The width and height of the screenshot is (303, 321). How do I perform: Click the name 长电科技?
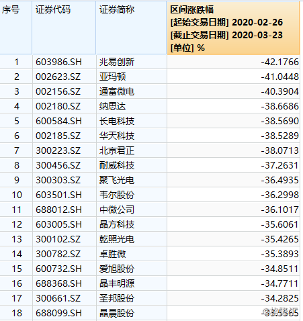click(117, 121)
